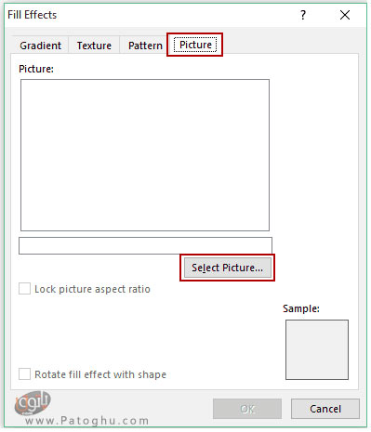Viewport: 371px width, 432px height.
Task: Click the picture file name text field
Action: (x=145, y=245)
